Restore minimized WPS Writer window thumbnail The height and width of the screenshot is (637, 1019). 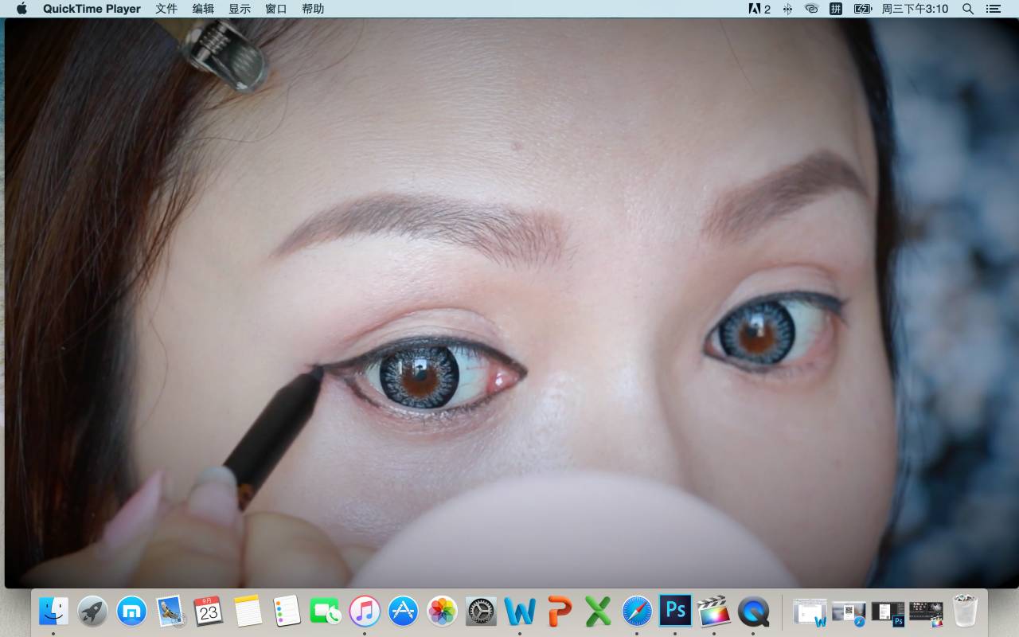[810, 612]
